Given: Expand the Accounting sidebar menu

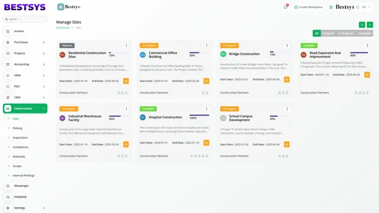Looking at the screenshot, I should 25,64.
